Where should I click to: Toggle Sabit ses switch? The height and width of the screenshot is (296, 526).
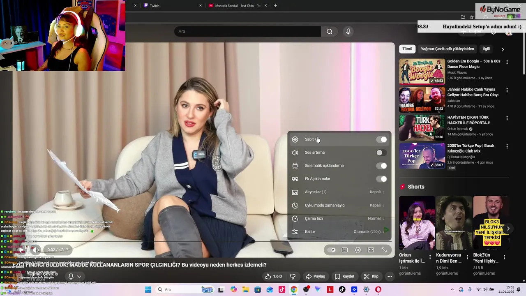(x=382, y=140)
